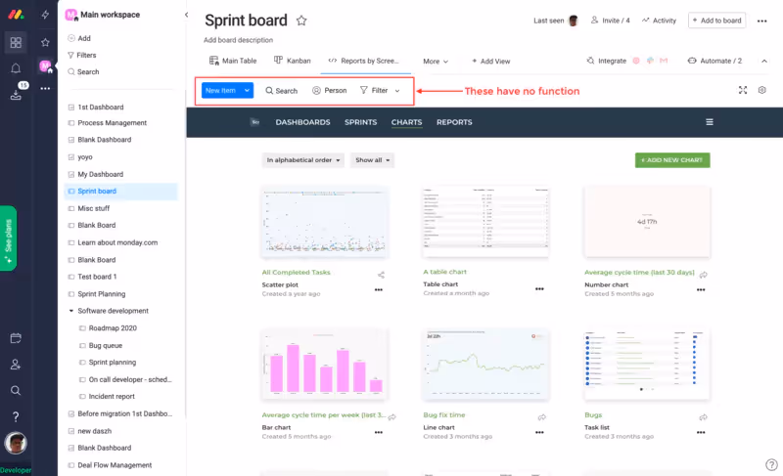
Task: Collapse the board header chevron
Action: [764, 61]
